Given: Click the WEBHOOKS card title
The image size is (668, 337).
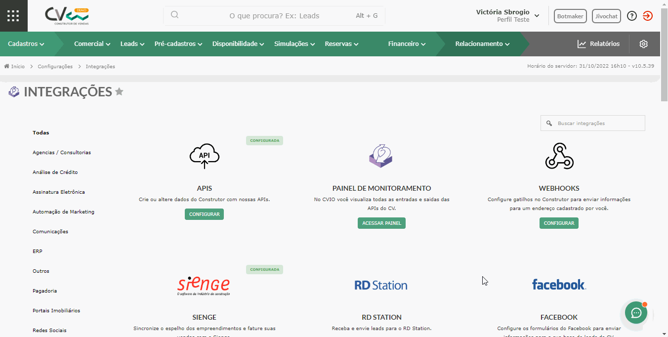Looking at the screenshot, I should coord(559,188).
